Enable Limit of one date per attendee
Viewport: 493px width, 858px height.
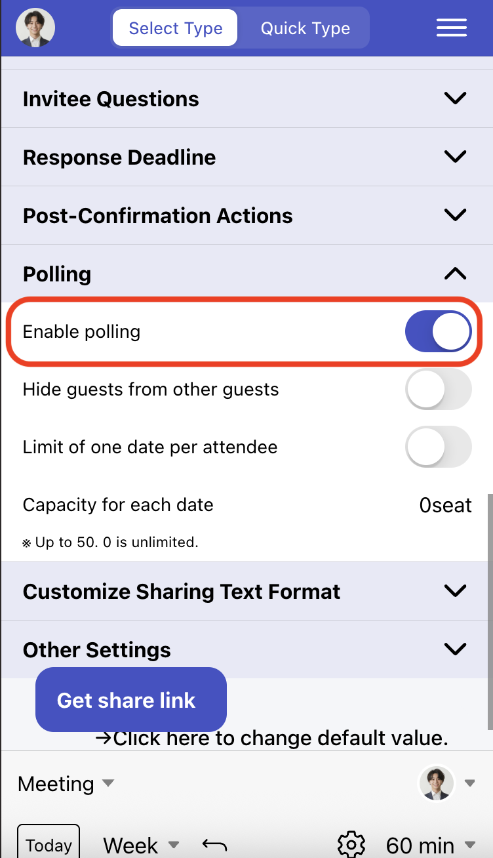pyautogui.click(x=438, y=447)
